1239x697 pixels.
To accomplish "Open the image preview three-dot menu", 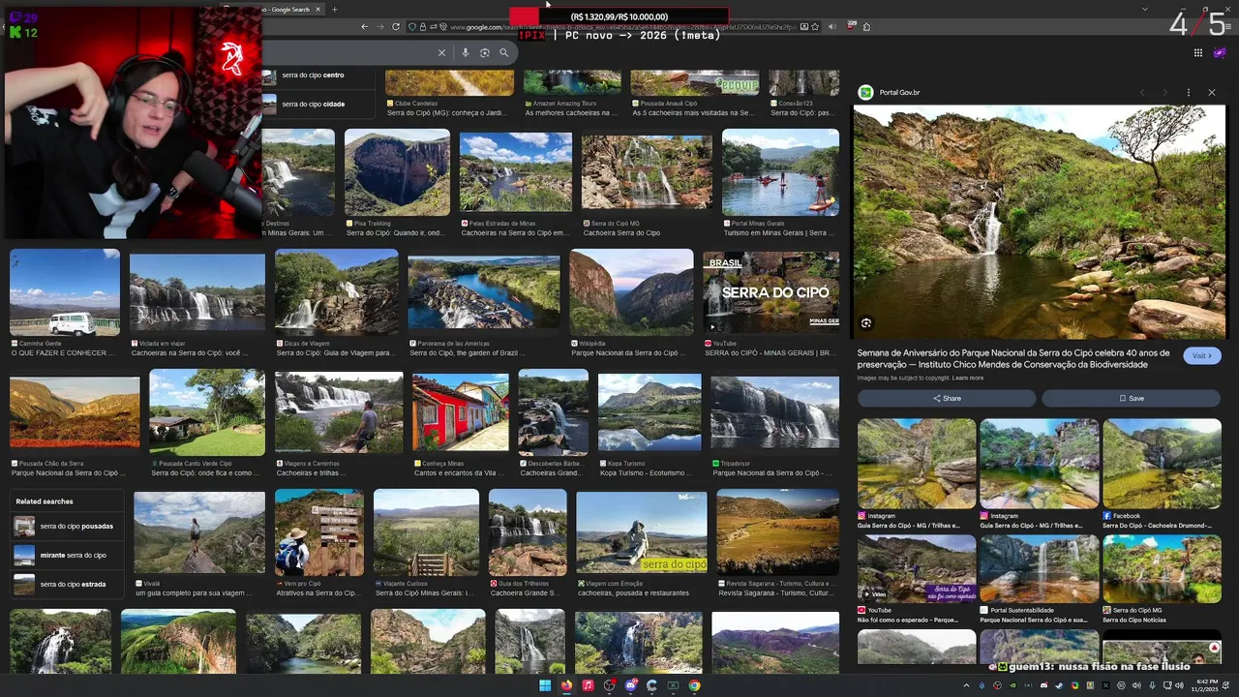I will point(1189,93).
